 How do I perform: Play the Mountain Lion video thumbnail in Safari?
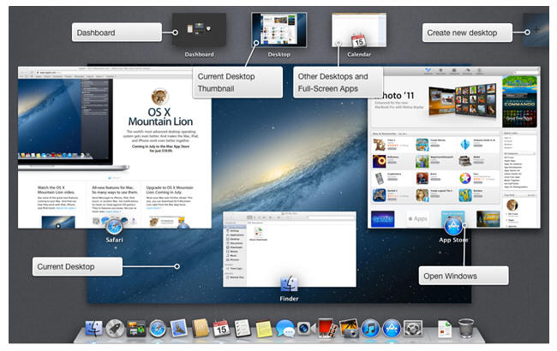(58, 223)
